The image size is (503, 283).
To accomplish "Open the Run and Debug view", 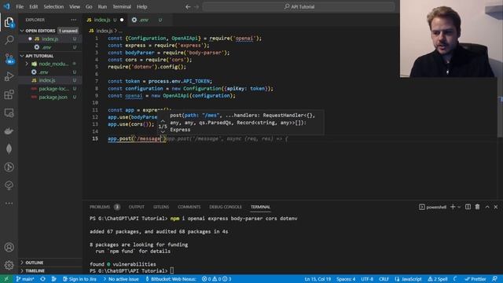I will point(9,76).
